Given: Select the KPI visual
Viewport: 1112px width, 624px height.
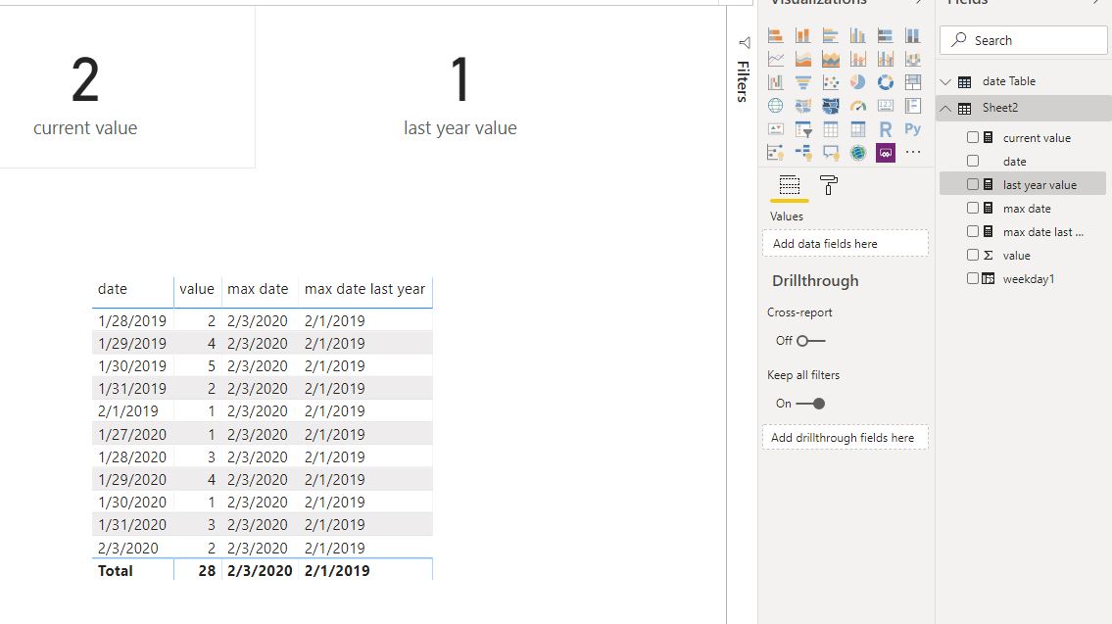Looking at the screenshot, I should [x=775, y=129].
